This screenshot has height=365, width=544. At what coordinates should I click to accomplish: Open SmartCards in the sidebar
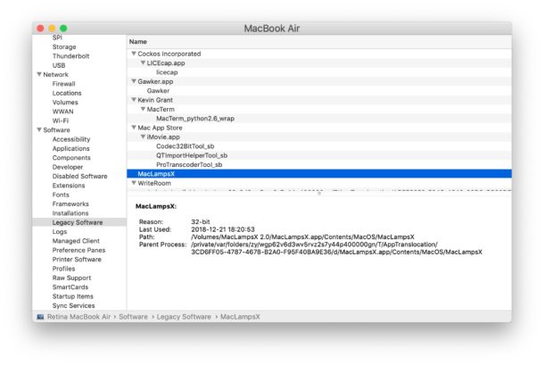[x=70, y=287]
